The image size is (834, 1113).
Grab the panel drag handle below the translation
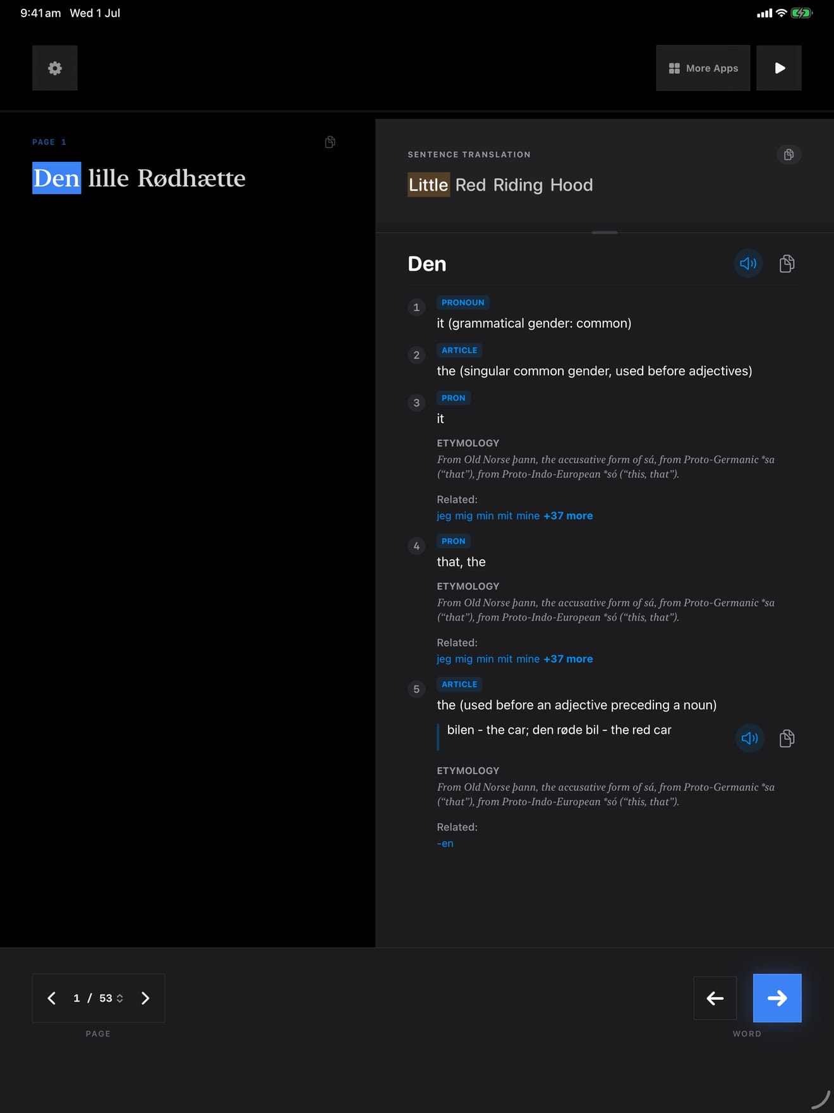(604, 233)
